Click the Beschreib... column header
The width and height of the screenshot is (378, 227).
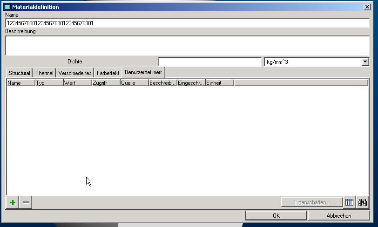pos(163,83)
